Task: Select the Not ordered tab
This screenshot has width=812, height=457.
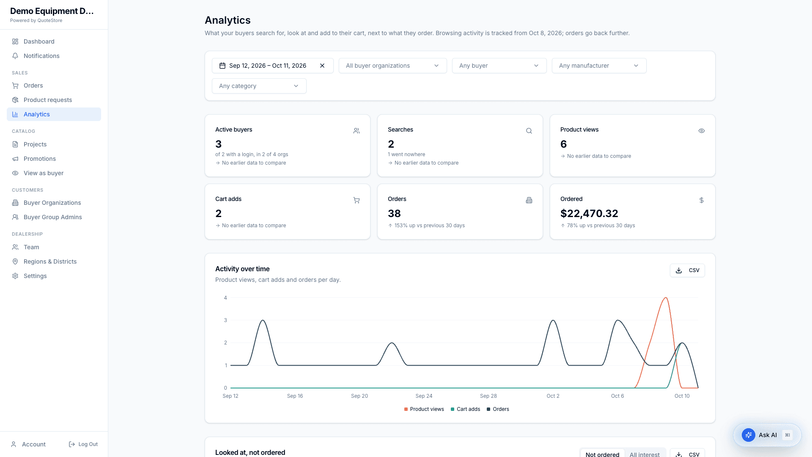Action: tap(602, 454)
